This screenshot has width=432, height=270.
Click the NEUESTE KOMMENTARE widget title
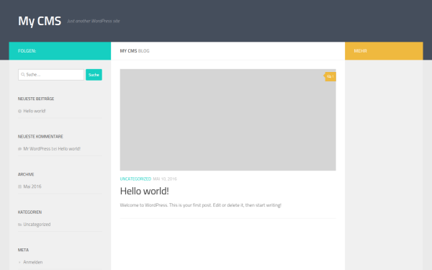[x=40, y=136]
